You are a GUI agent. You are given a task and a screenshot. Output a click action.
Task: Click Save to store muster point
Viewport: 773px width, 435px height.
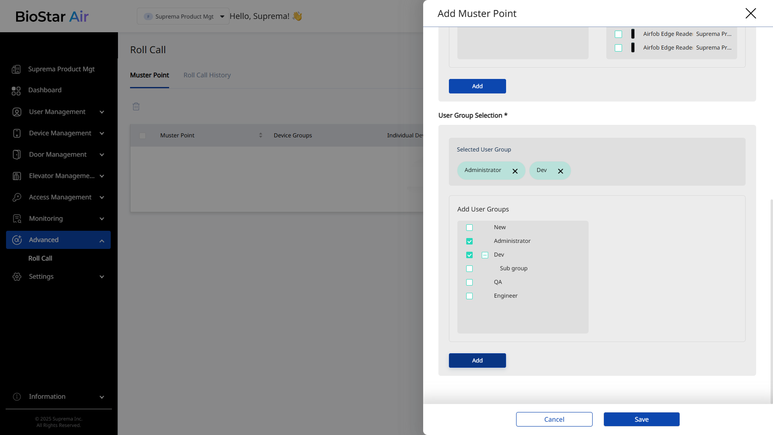[x=641, y=419]
